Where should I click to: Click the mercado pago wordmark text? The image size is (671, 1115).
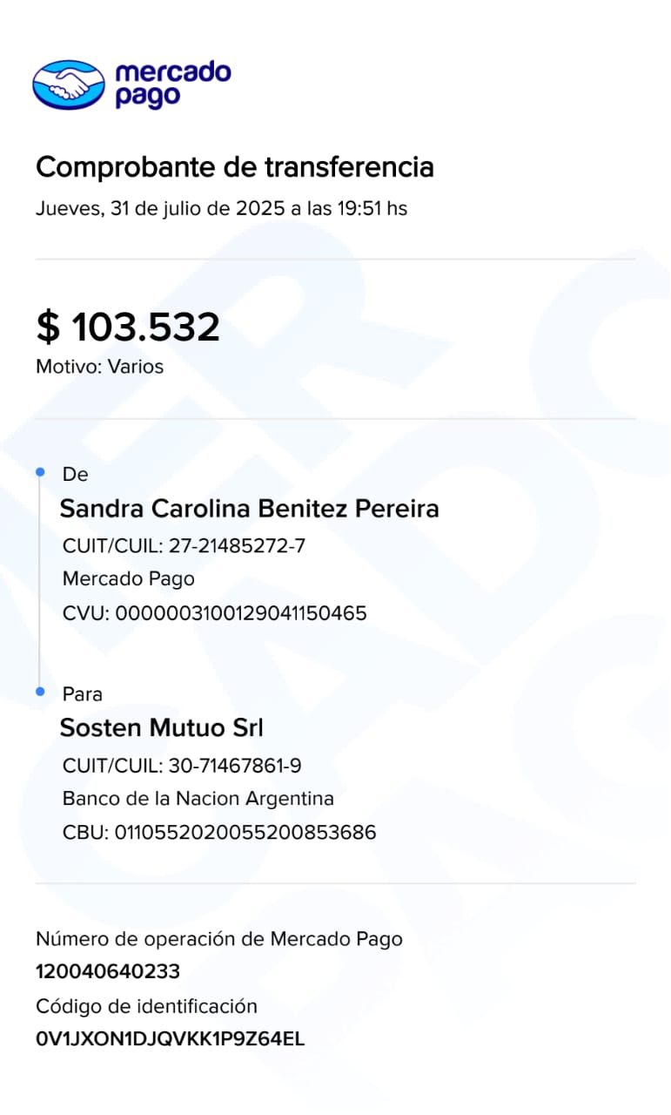173,84
